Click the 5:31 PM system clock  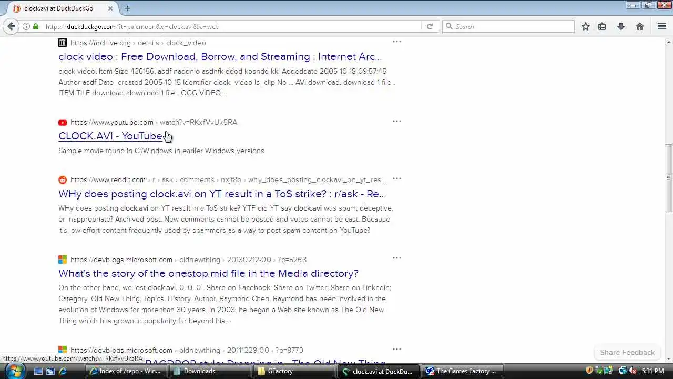[653, 371]
